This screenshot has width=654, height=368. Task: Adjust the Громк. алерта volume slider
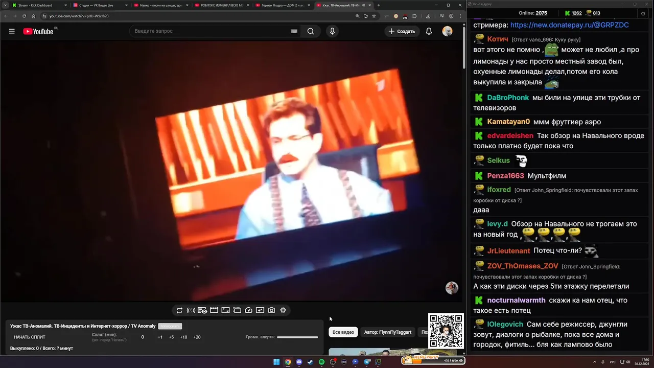[297, 337]
